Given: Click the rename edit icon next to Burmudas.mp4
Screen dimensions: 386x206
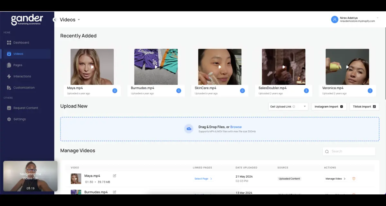Looking at the screenshot, I should pos(115,192).
